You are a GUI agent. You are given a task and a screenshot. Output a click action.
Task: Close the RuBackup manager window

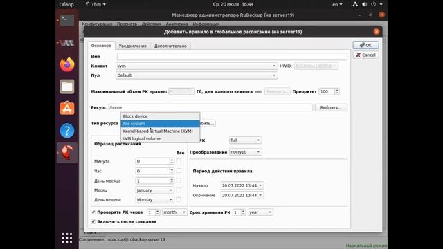[381, 15]
